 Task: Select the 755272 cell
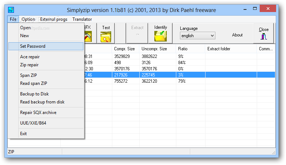click(126, 81)
